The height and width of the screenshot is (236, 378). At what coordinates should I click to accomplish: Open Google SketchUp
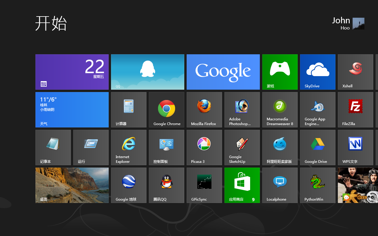coord(242,147)
